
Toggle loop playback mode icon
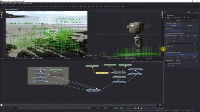[138, 108]
